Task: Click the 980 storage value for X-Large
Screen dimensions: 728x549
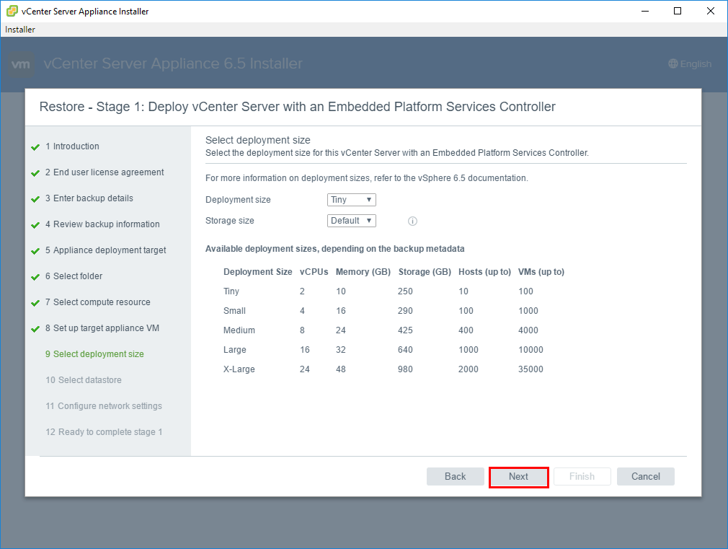Action: (405, 369)
